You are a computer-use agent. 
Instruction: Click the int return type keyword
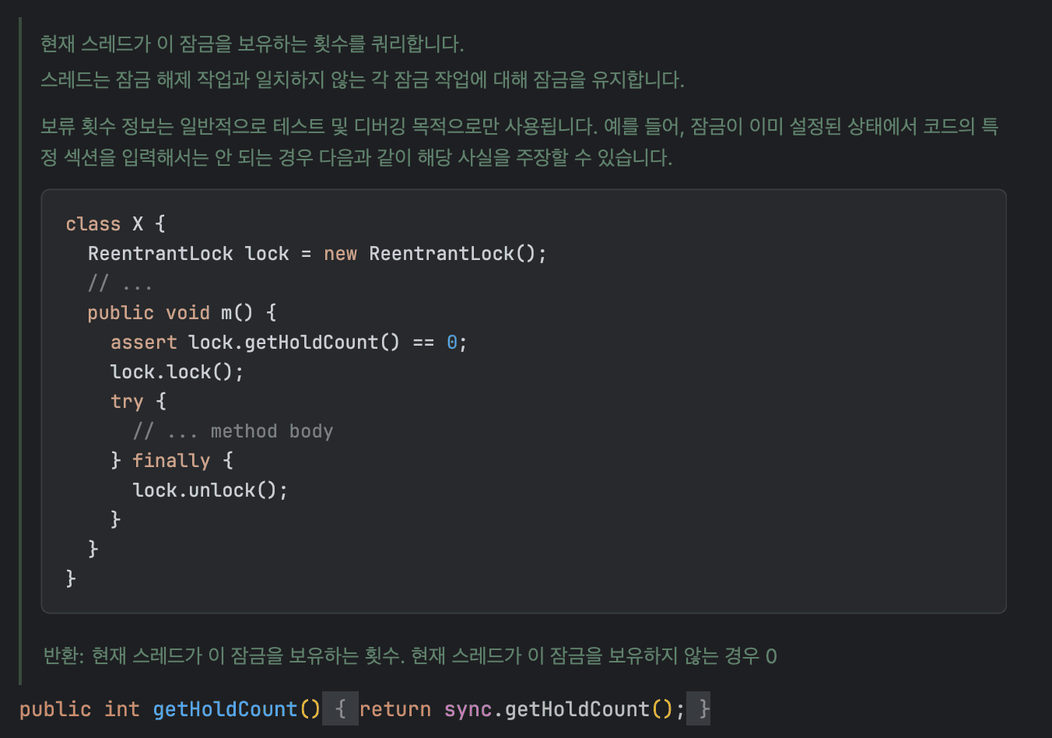[122, 709]
